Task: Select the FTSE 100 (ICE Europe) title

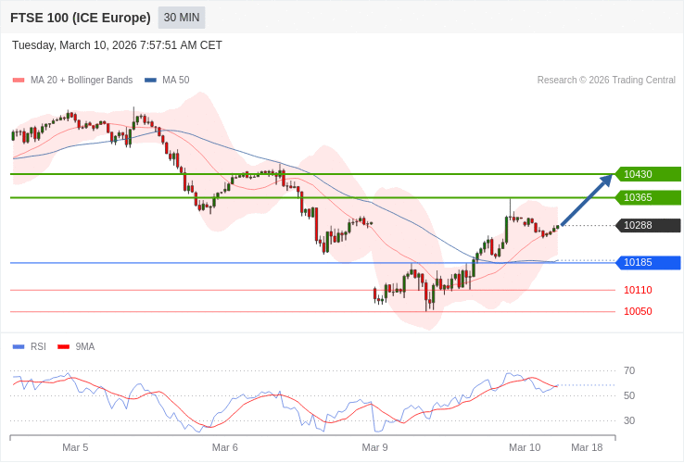Action: point(81,18)
